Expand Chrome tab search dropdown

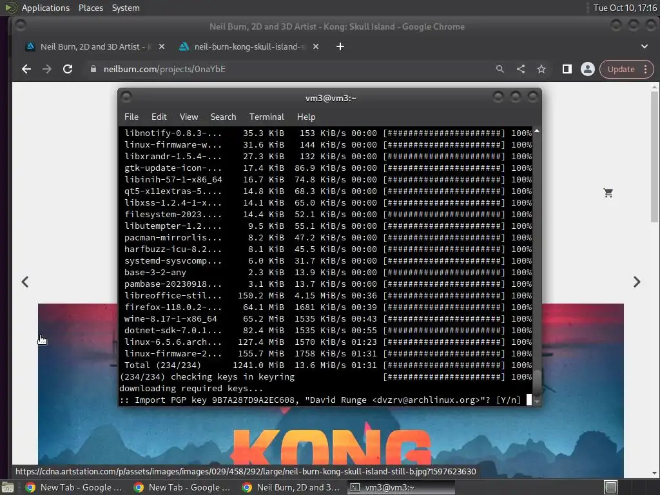[x=645, y=46]
